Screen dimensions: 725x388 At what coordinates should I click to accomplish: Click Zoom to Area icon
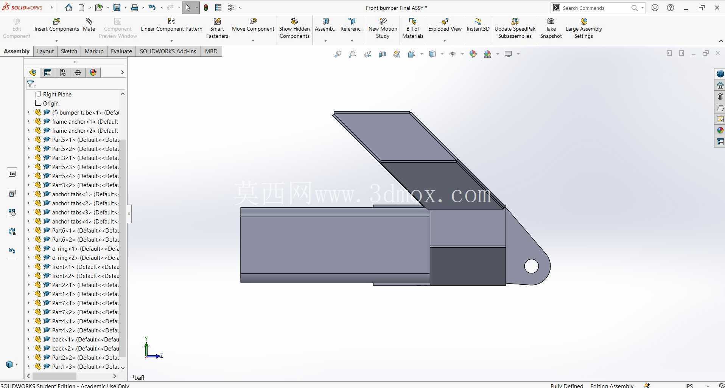pos(353,54)
